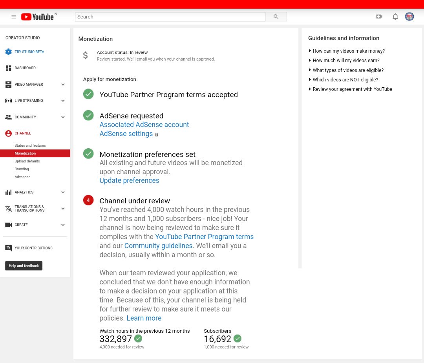This screenshot has width=424, height=363.
Task: Open the notifications bell
Action: (395, 17)
